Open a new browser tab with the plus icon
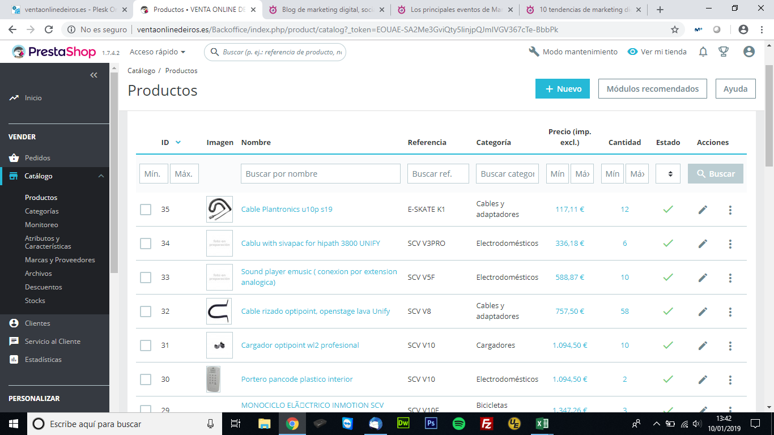The height and width of the screenshot is (435, 774). (x=660, y=10)
